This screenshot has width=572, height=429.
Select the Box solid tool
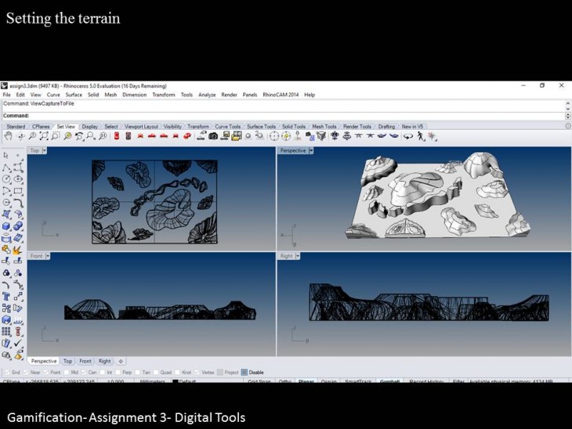pos(7,226)
